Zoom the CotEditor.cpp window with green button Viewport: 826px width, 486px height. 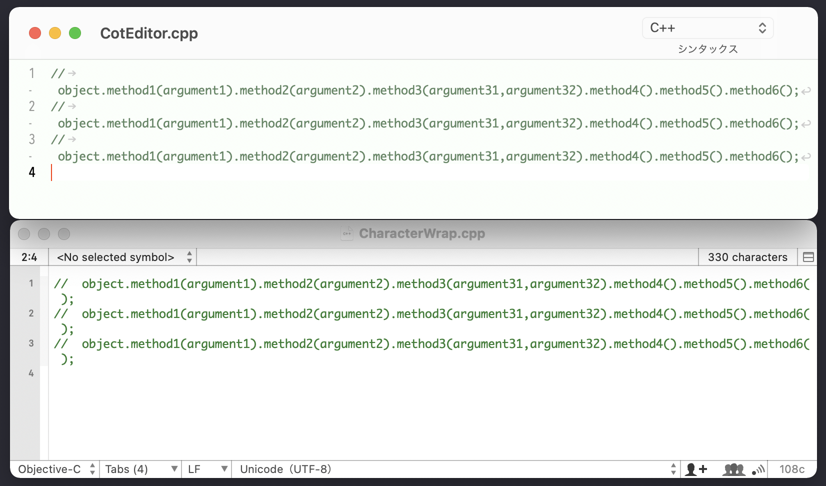point(75,33)
